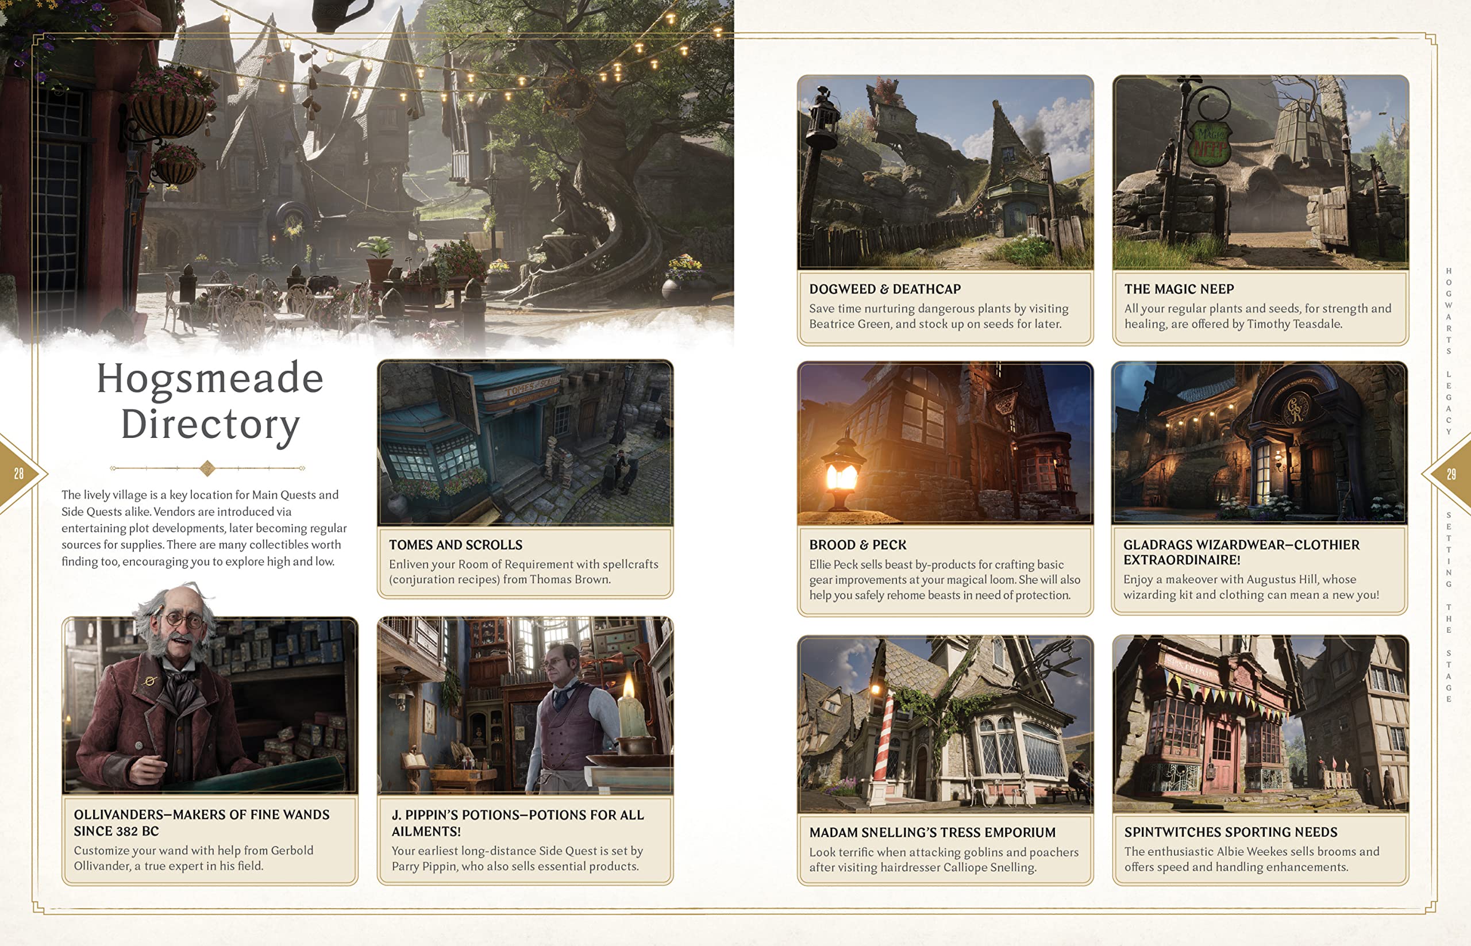
Task: Click description mentioning Parry Pippin
Action: (517, 858)
